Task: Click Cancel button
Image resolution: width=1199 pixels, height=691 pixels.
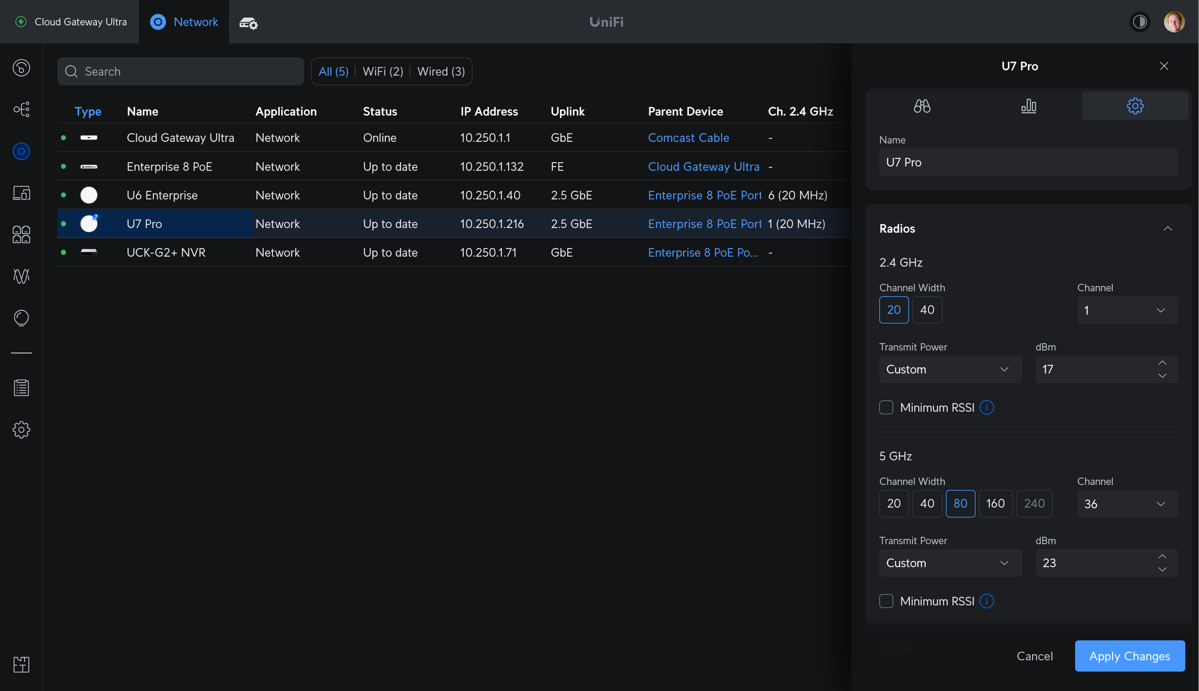Action: click(1034, 656)
